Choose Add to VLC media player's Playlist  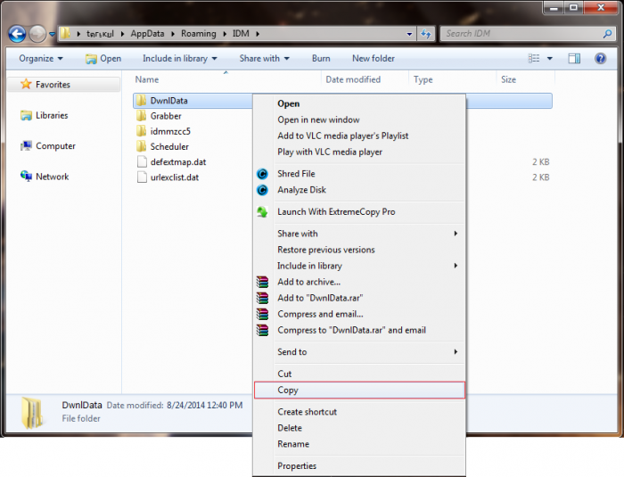tap(342, 136)
